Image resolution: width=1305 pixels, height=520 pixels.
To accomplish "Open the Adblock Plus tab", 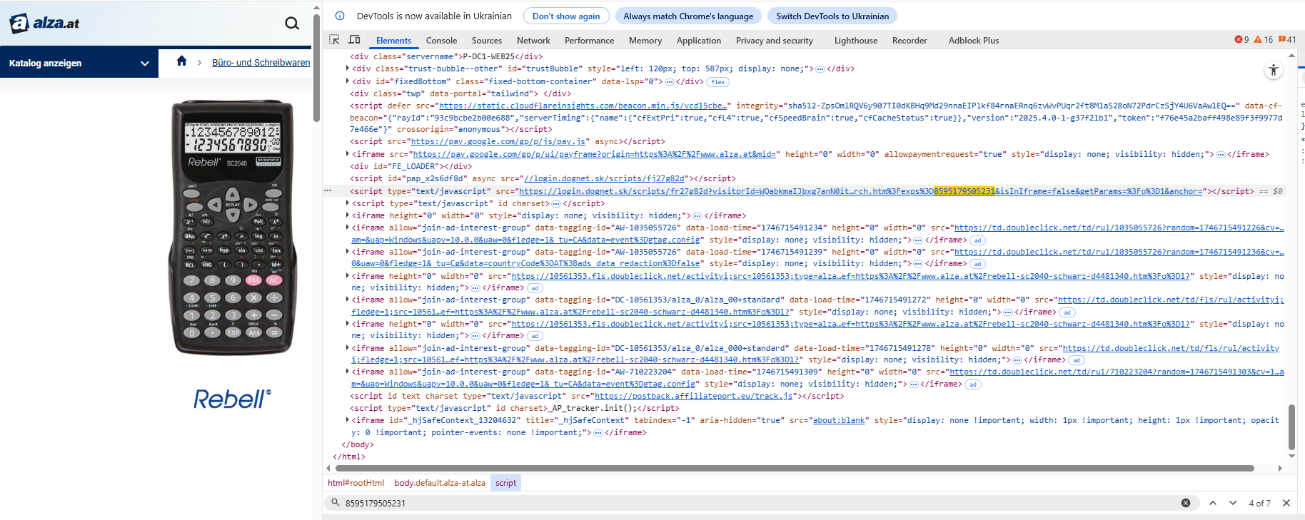I will 974,41.
